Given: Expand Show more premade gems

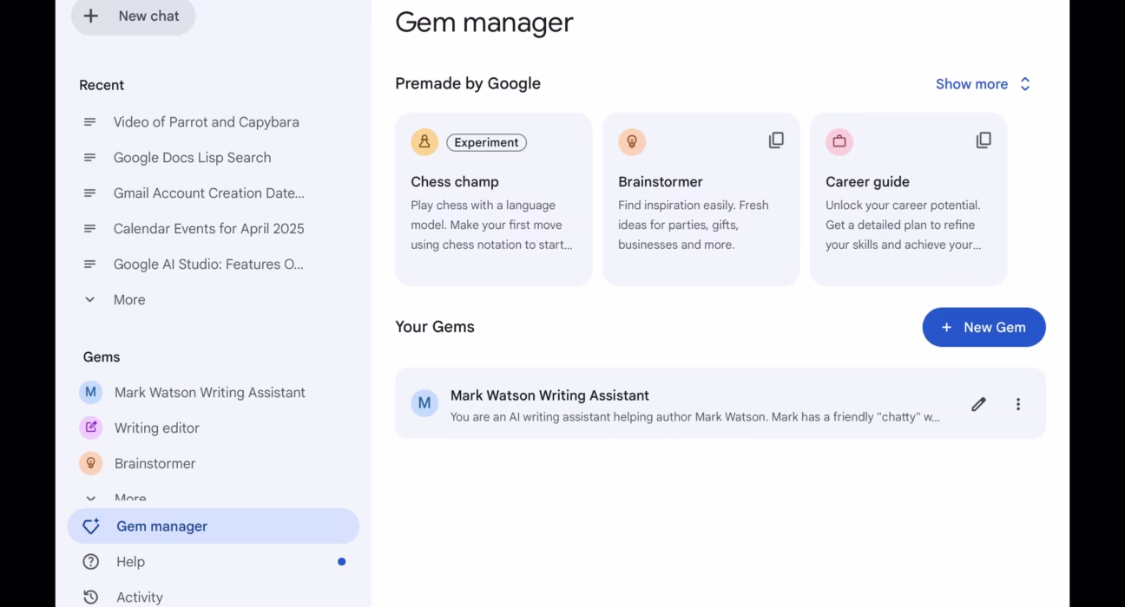Looking at the screenshot, I should tap(983, 84).
